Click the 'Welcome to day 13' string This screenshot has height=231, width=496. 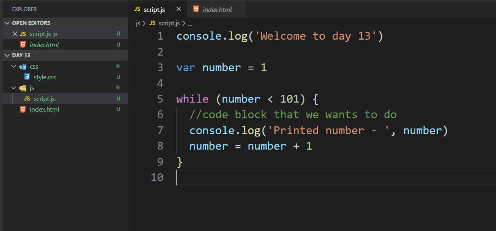(x=315, y=36)
